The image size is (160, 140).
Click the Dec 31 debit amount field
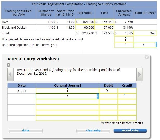(108, 91)
